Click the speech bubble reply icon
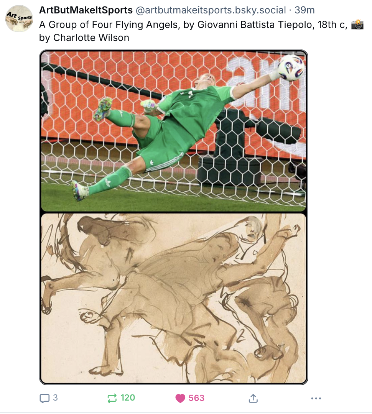Viewport: 372px width, 414px height. click(44, 398)
